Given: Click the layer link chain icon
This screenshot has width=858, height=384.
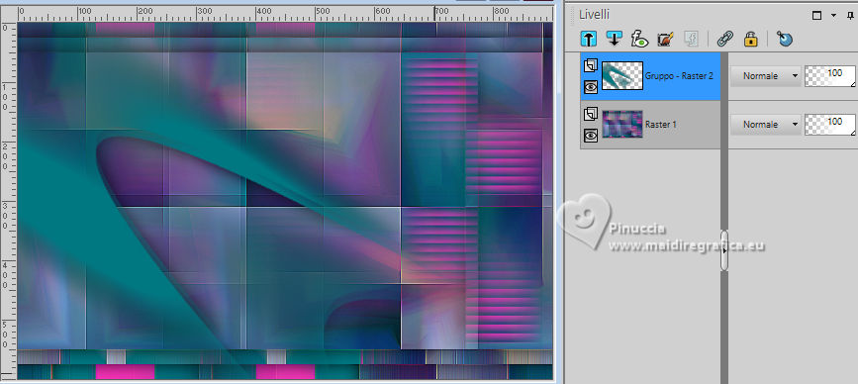Looking at the screenshot, I should point(725,39).
